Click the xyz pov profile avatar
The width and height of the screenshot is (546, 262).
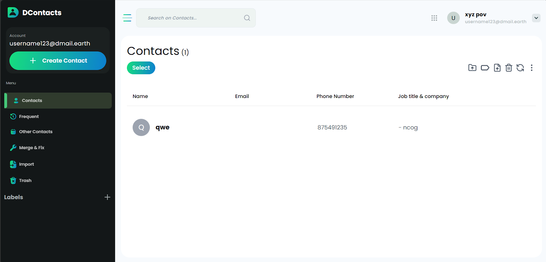pyautogui.click(x=453, y=18)
